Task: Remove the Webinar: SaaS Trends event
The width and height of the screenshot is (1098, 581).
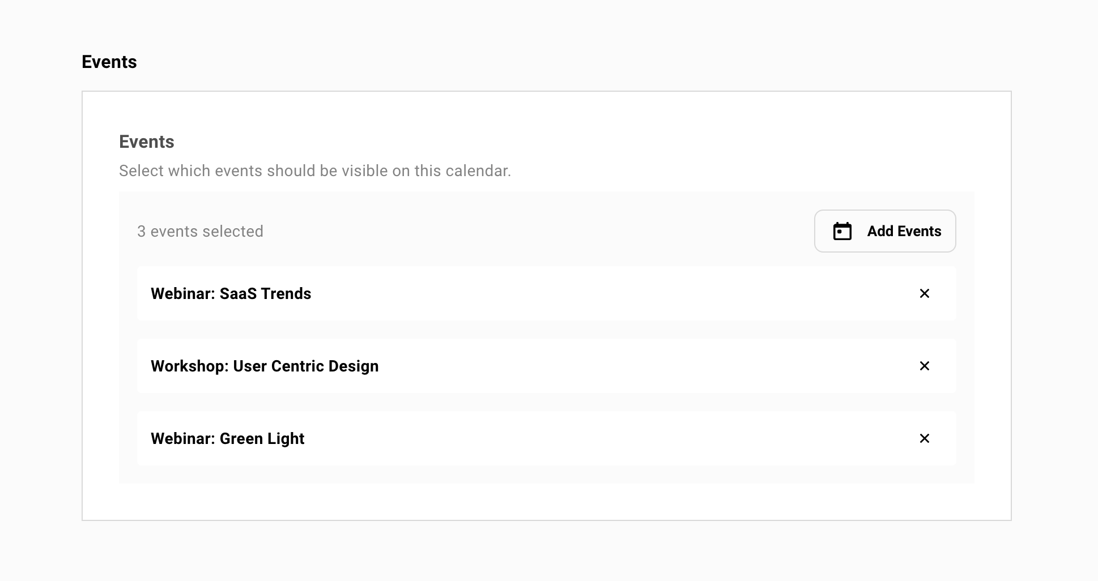Action: tap(925, 293)
